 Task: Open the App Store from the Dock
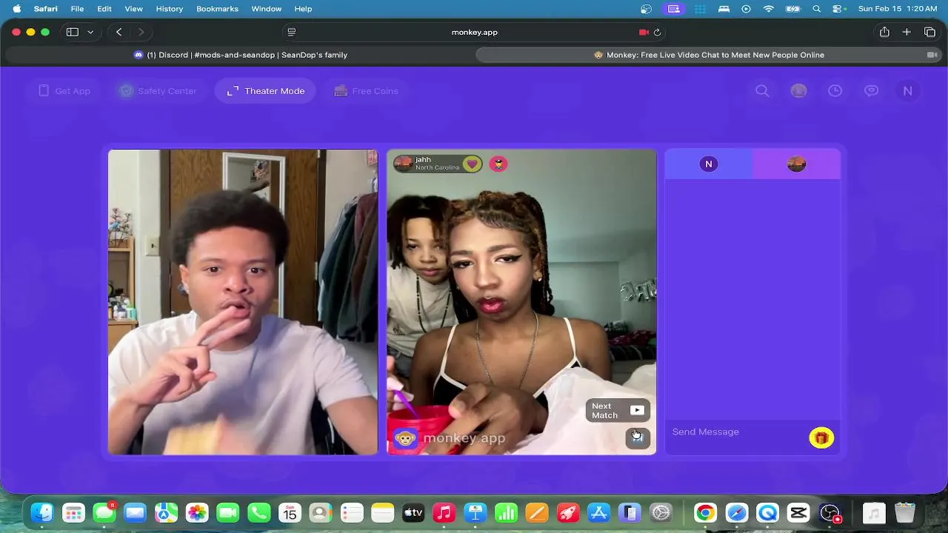tap(598, 512)
